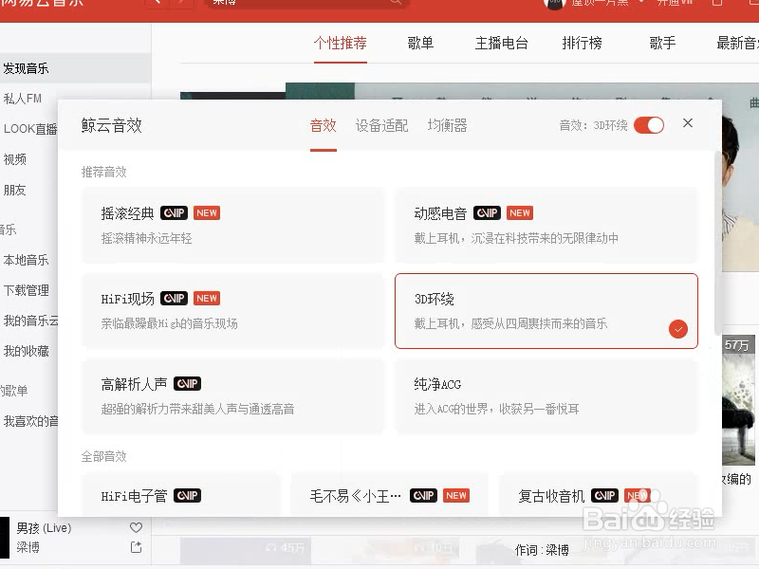This screenshot has height=569, width=759.
Task: Click the sound effect dialog scrollbar
Action: pyautogui.click(x=718, y=243)
